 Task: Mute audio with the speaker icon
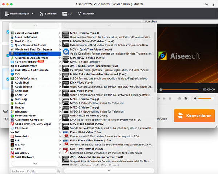tap(195, 98)
